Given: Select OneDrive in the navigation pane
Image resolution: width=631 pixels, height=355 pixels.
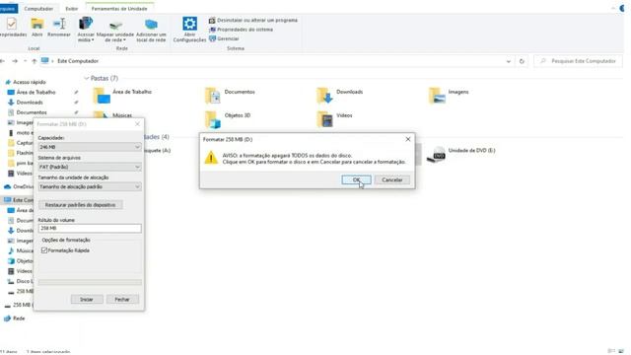Looking at the screenshot, I should (x=19, y=186).
